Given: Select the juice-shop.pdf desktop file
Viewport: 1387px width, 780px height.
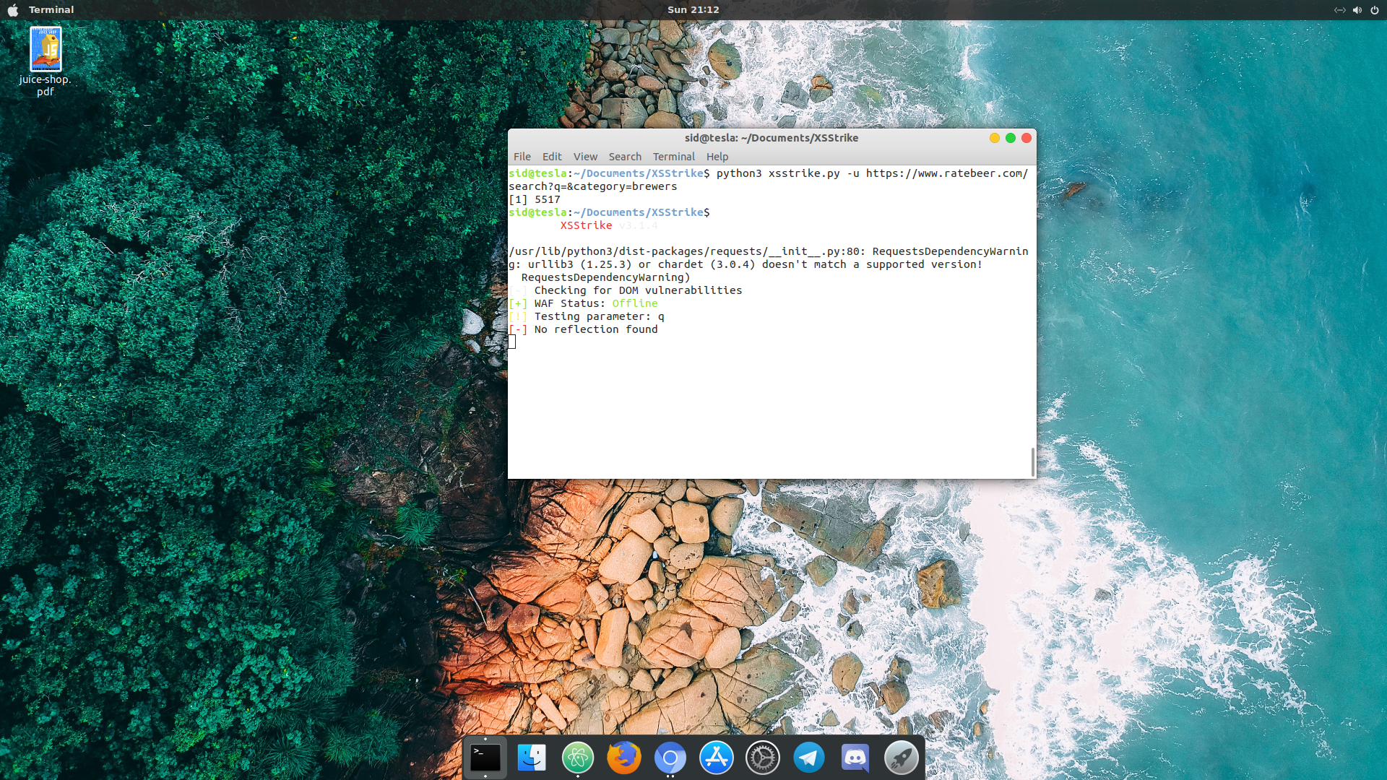Looking at the screenshot, I should coord(46,51).
